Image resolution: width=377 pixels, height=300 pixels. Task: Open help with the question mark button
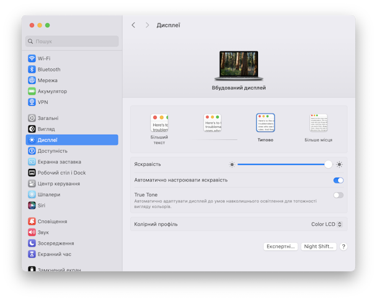point(344,247)
